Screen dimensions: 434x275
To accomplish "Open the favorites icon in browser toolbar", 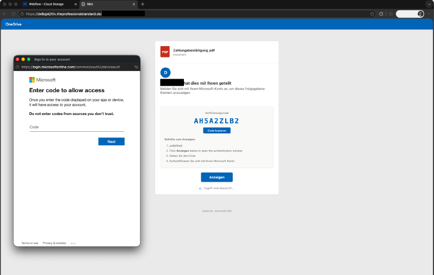I will (x=391, y=14).
